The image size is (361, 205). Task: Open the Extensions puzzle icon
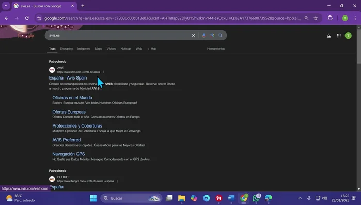point(330,18)
